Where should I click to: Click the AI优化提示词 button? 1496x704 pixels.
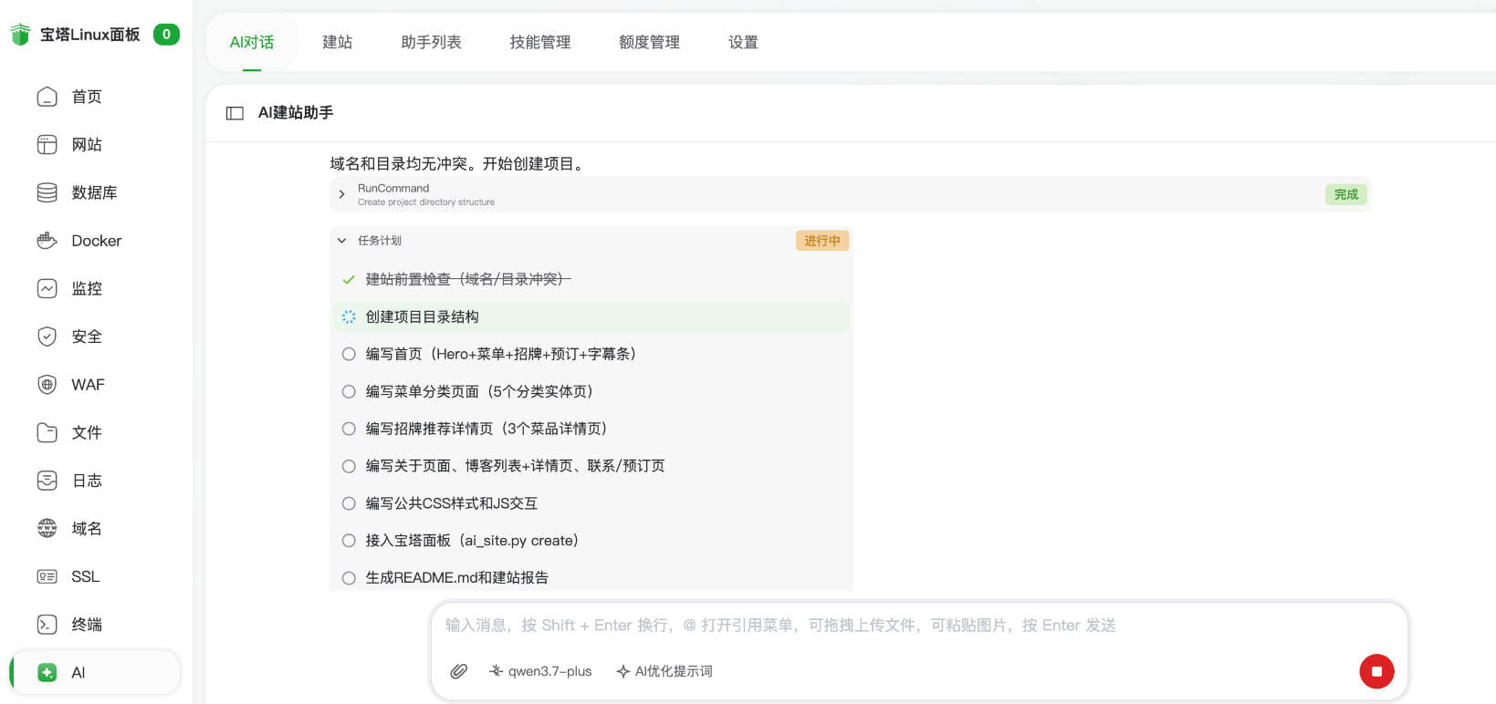[664, 671]
